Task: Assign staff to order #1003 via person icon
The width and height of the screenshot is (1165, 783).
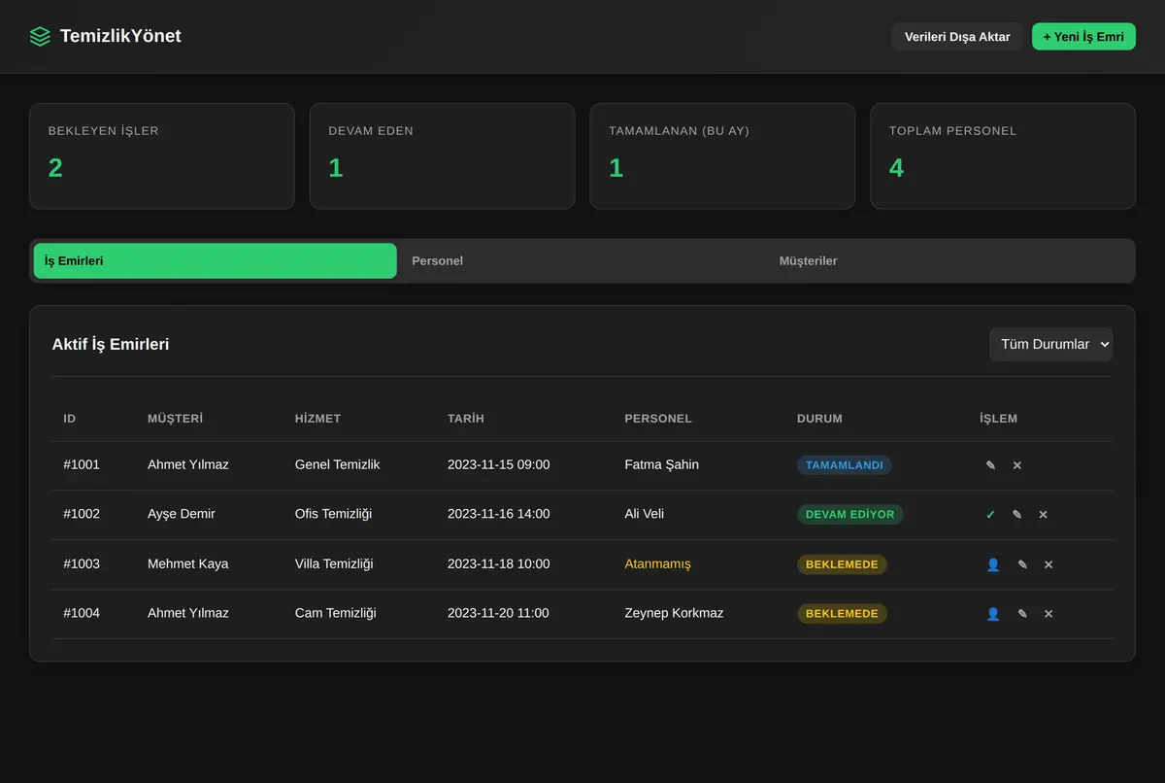Action: coord(993,564)
